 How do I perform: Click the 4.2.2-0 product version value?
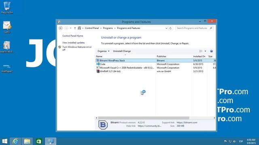pos(141,122)
